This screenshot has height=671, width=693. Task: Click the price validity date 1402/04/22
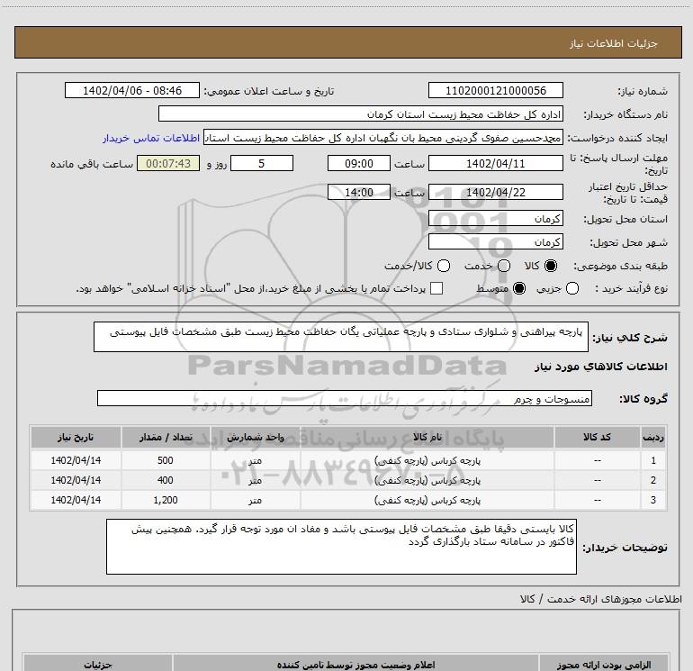[495, 193]
